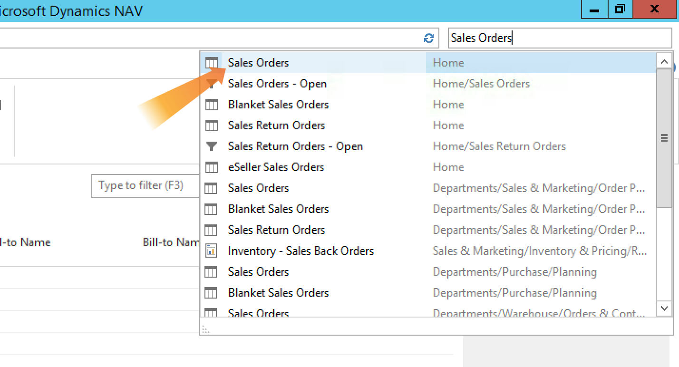This screenshot has height=367, width=679.
Task: Click the refresh icon in address bar
Action: [x=429, y=38]
